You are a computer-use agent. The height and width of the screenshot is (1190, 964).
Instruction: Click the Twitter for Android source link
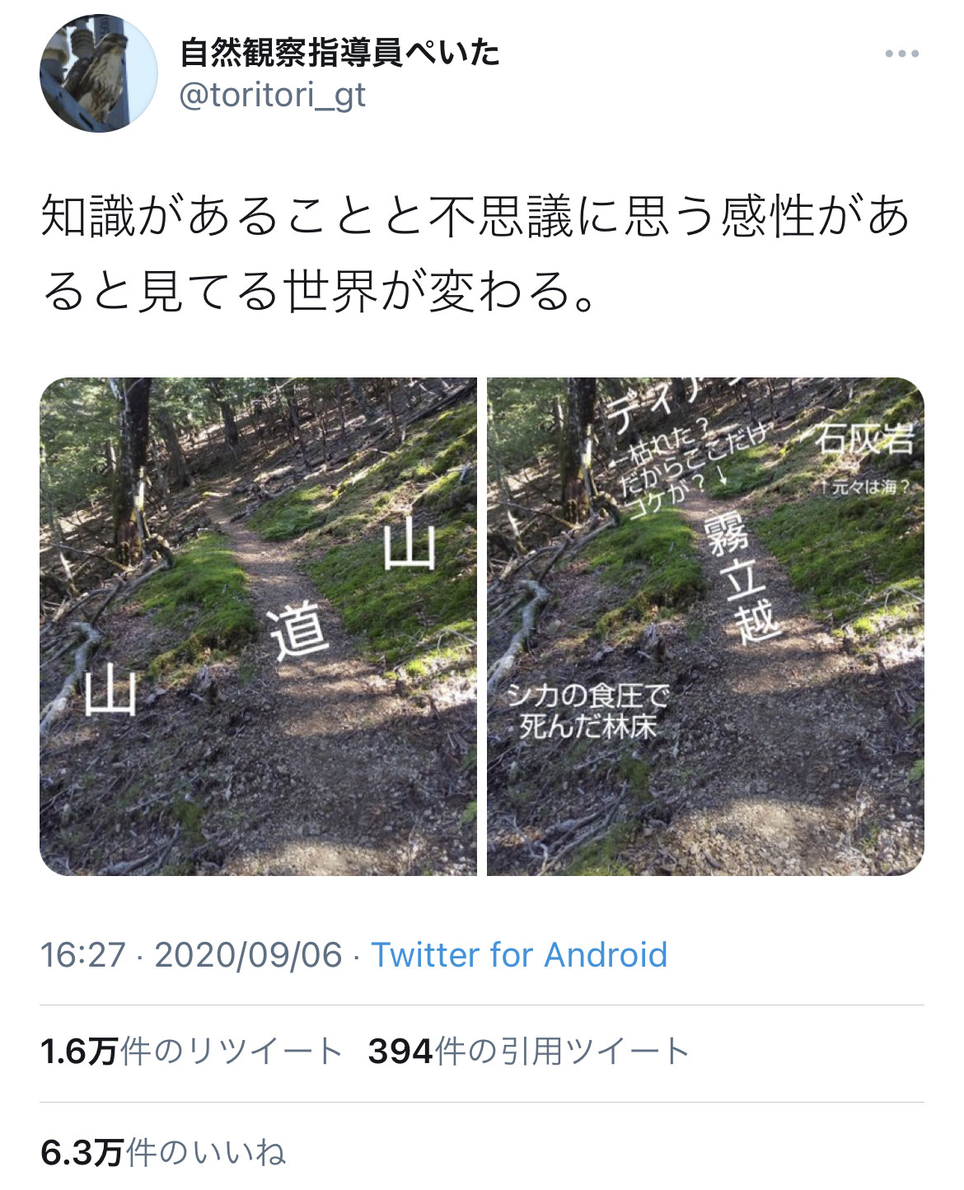[519, 955]
